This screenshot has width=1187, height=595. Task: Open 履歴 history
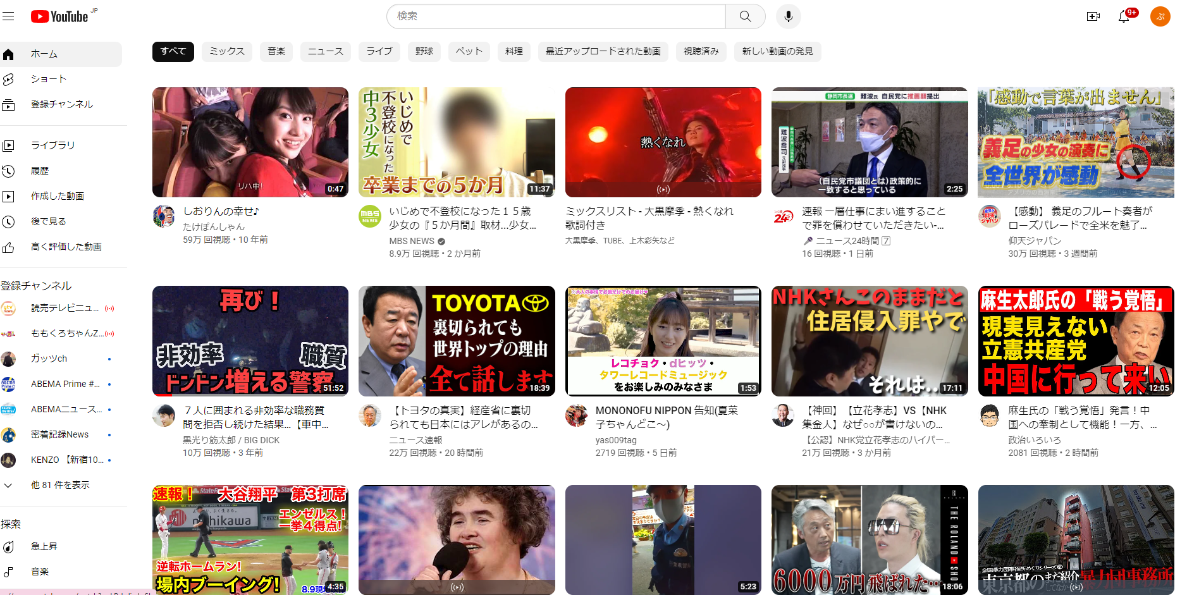click(61, 171)
